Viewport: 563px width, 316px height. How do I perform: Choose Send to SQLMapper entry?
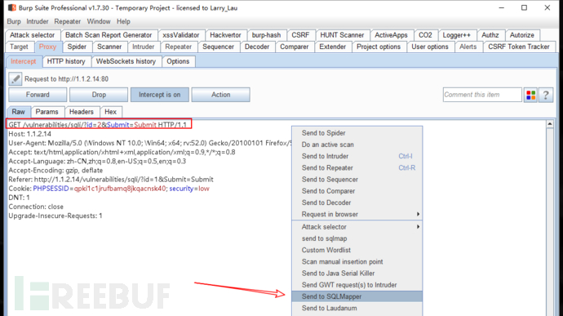pyautogui.click(x=357, y=296)
